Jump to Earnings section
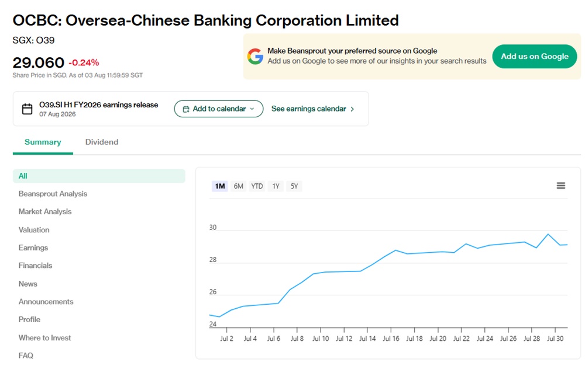Viewport: 585px width, 366px height. click(33, 248)
